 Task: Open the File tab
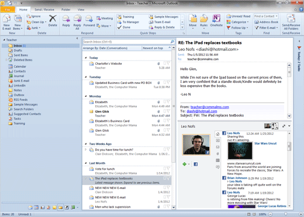pyautogui.click(x=8, y=9)
